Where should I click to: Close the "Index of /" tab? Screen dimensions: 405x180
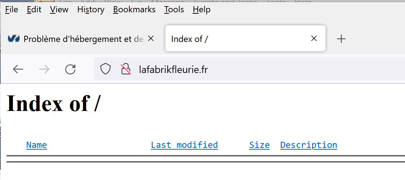pos(314,38)
